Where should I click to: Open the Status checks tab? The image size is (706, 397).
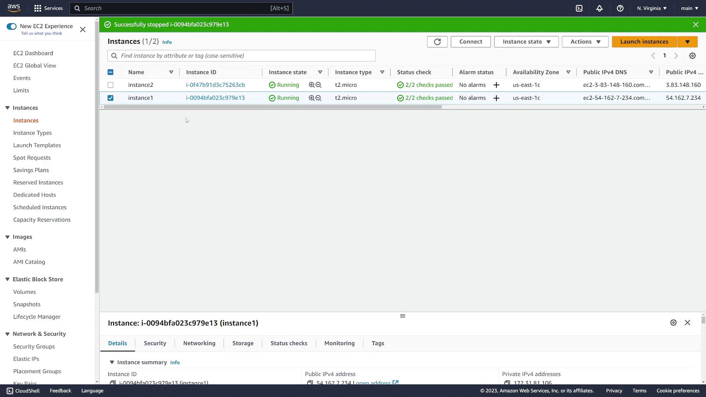289,343
